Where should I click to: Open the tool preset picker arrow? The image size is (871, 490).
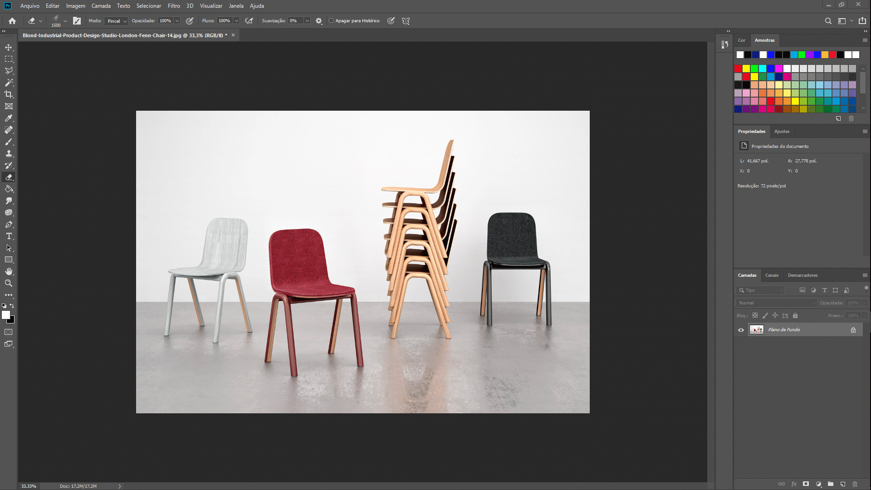coord(40,21)
